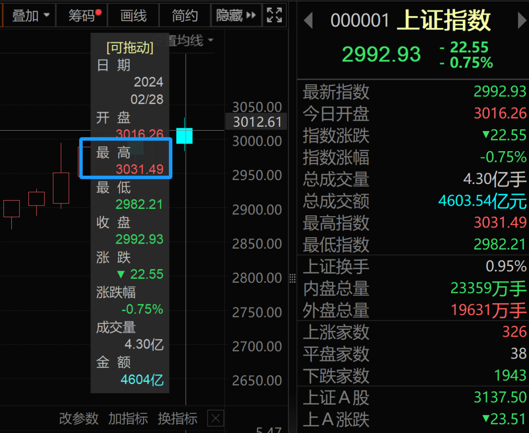
Task: Click 改参数 to modify parameters
Action: (79, 419)
